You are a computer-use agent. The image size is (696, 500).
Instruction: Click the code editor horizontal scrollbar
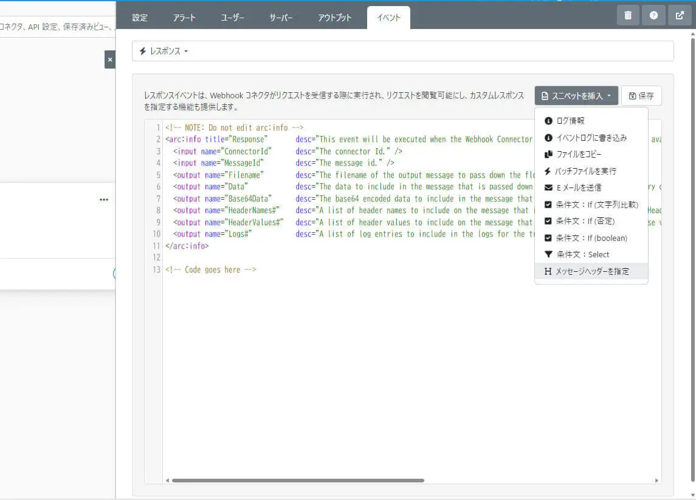(x=298, y=481)
